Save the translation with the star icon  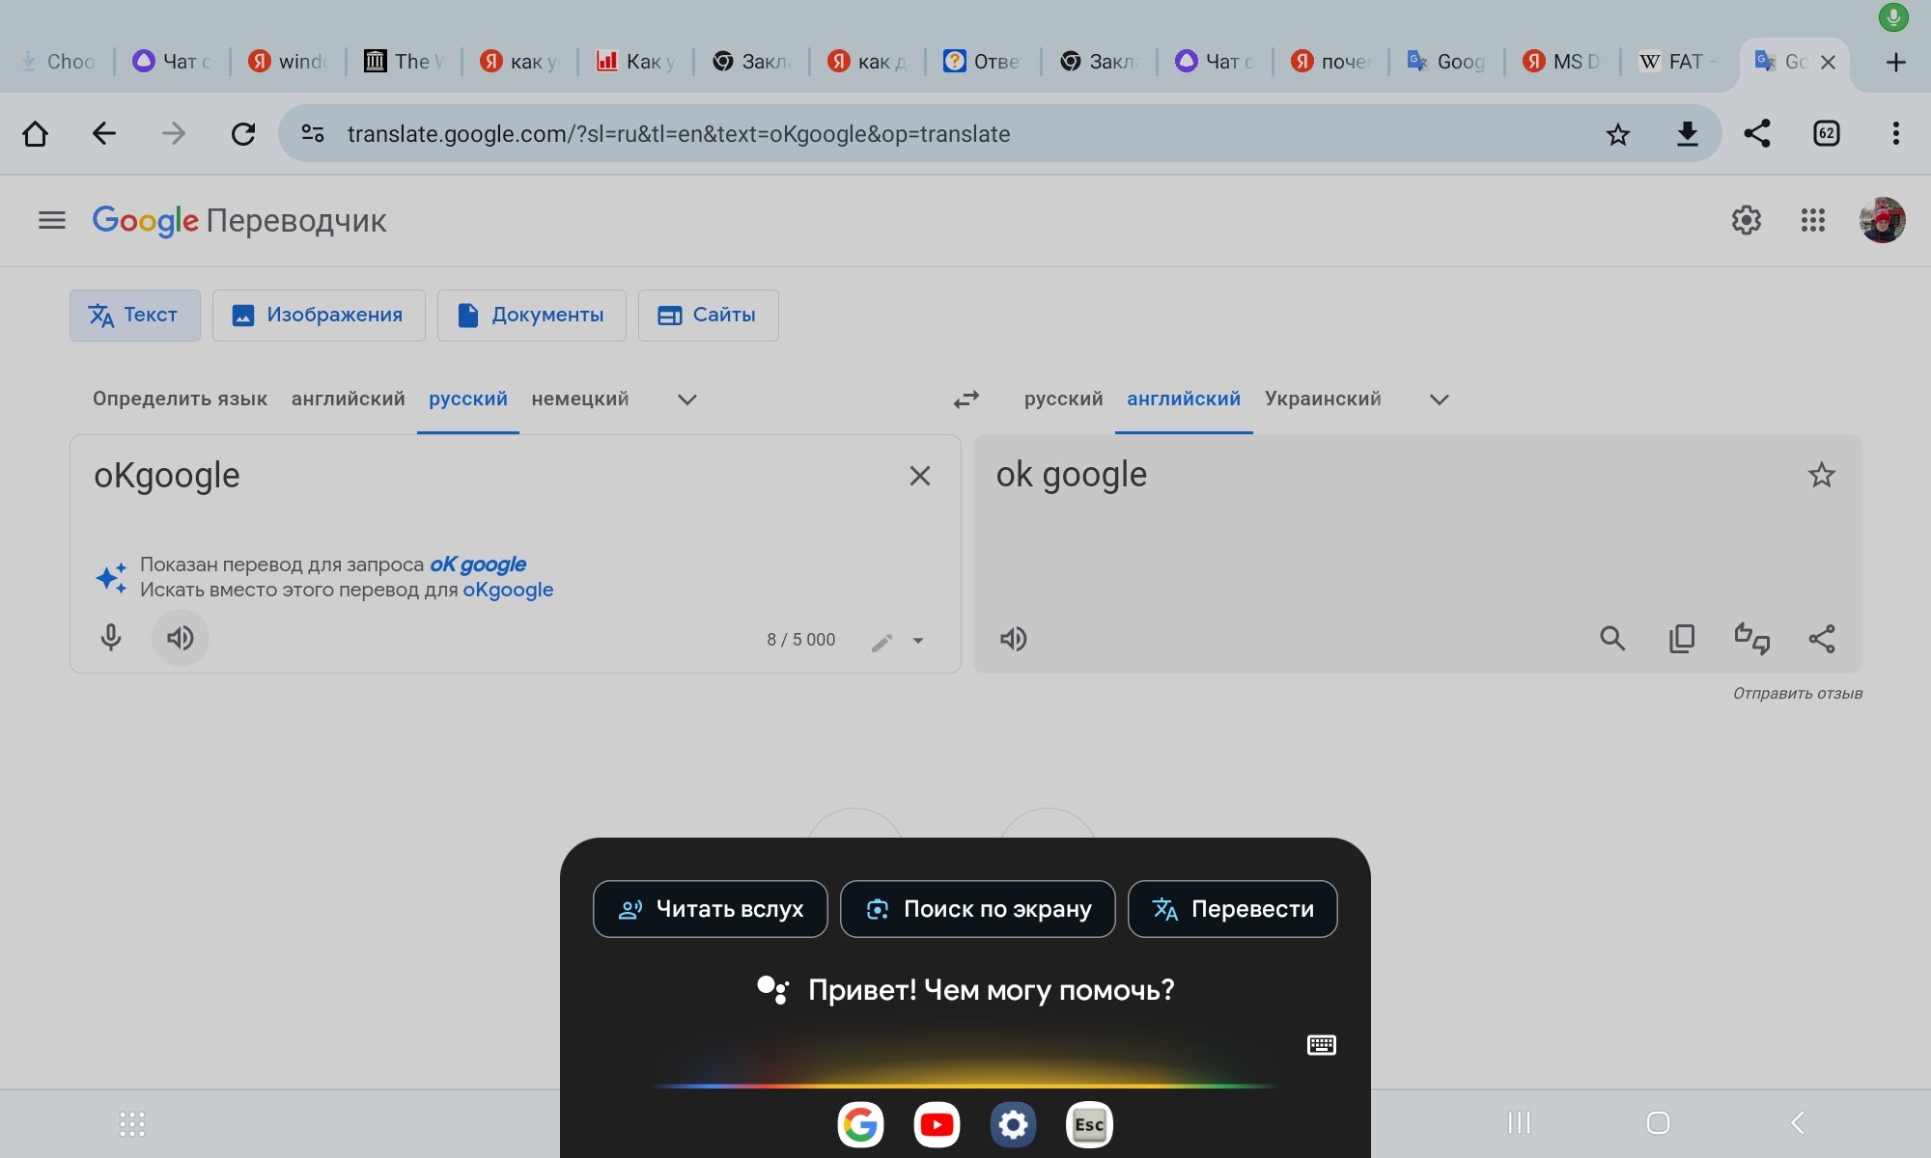click(1822, 475)
